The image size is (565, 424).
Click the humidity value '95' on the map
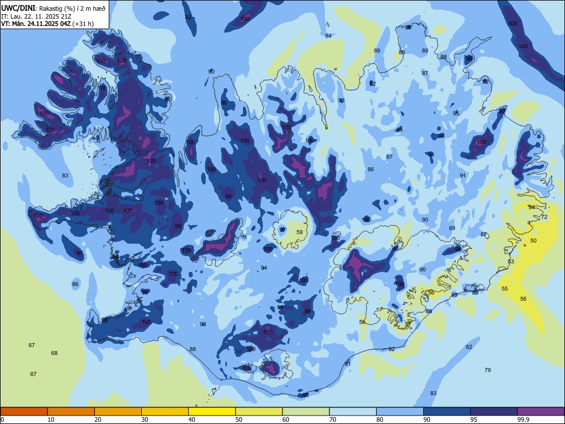(456, 113)
